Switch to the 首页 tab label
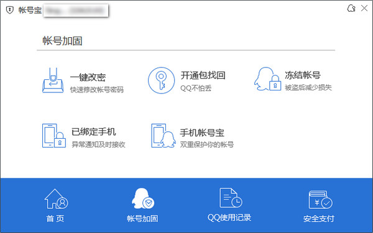 pos(55,219)
